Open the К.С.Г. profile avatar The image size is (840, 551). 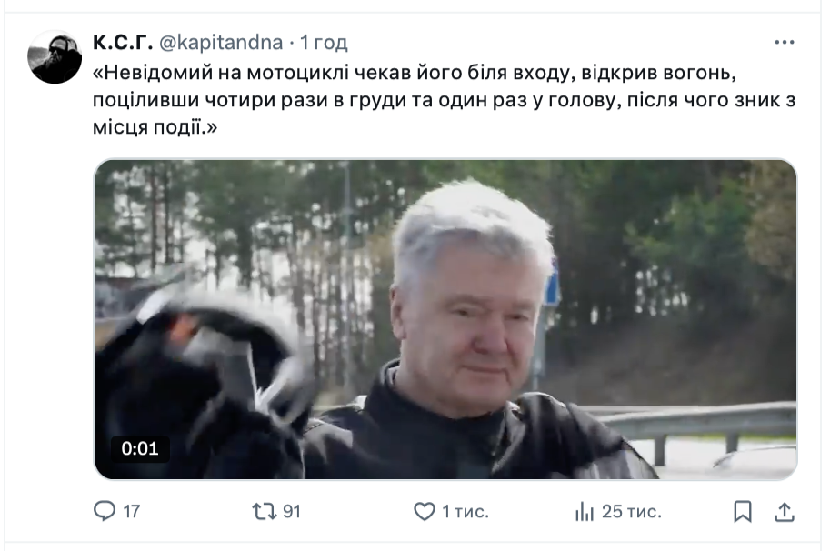click(55, 56)
